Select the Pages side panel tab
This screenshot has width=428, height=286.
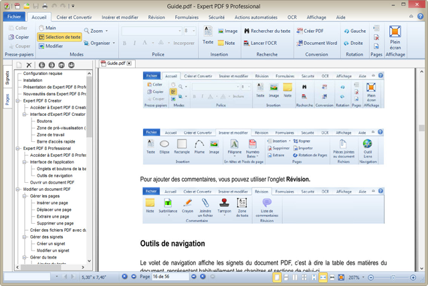(7, 99)
